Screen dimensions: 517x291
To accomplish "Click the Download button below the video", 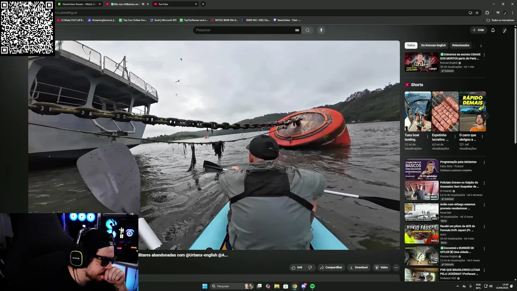I will tap(359, 267).
